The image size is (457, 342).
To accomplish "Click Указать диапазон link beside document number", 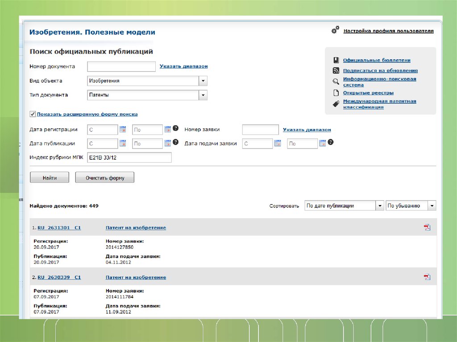I will pos(183,66).
